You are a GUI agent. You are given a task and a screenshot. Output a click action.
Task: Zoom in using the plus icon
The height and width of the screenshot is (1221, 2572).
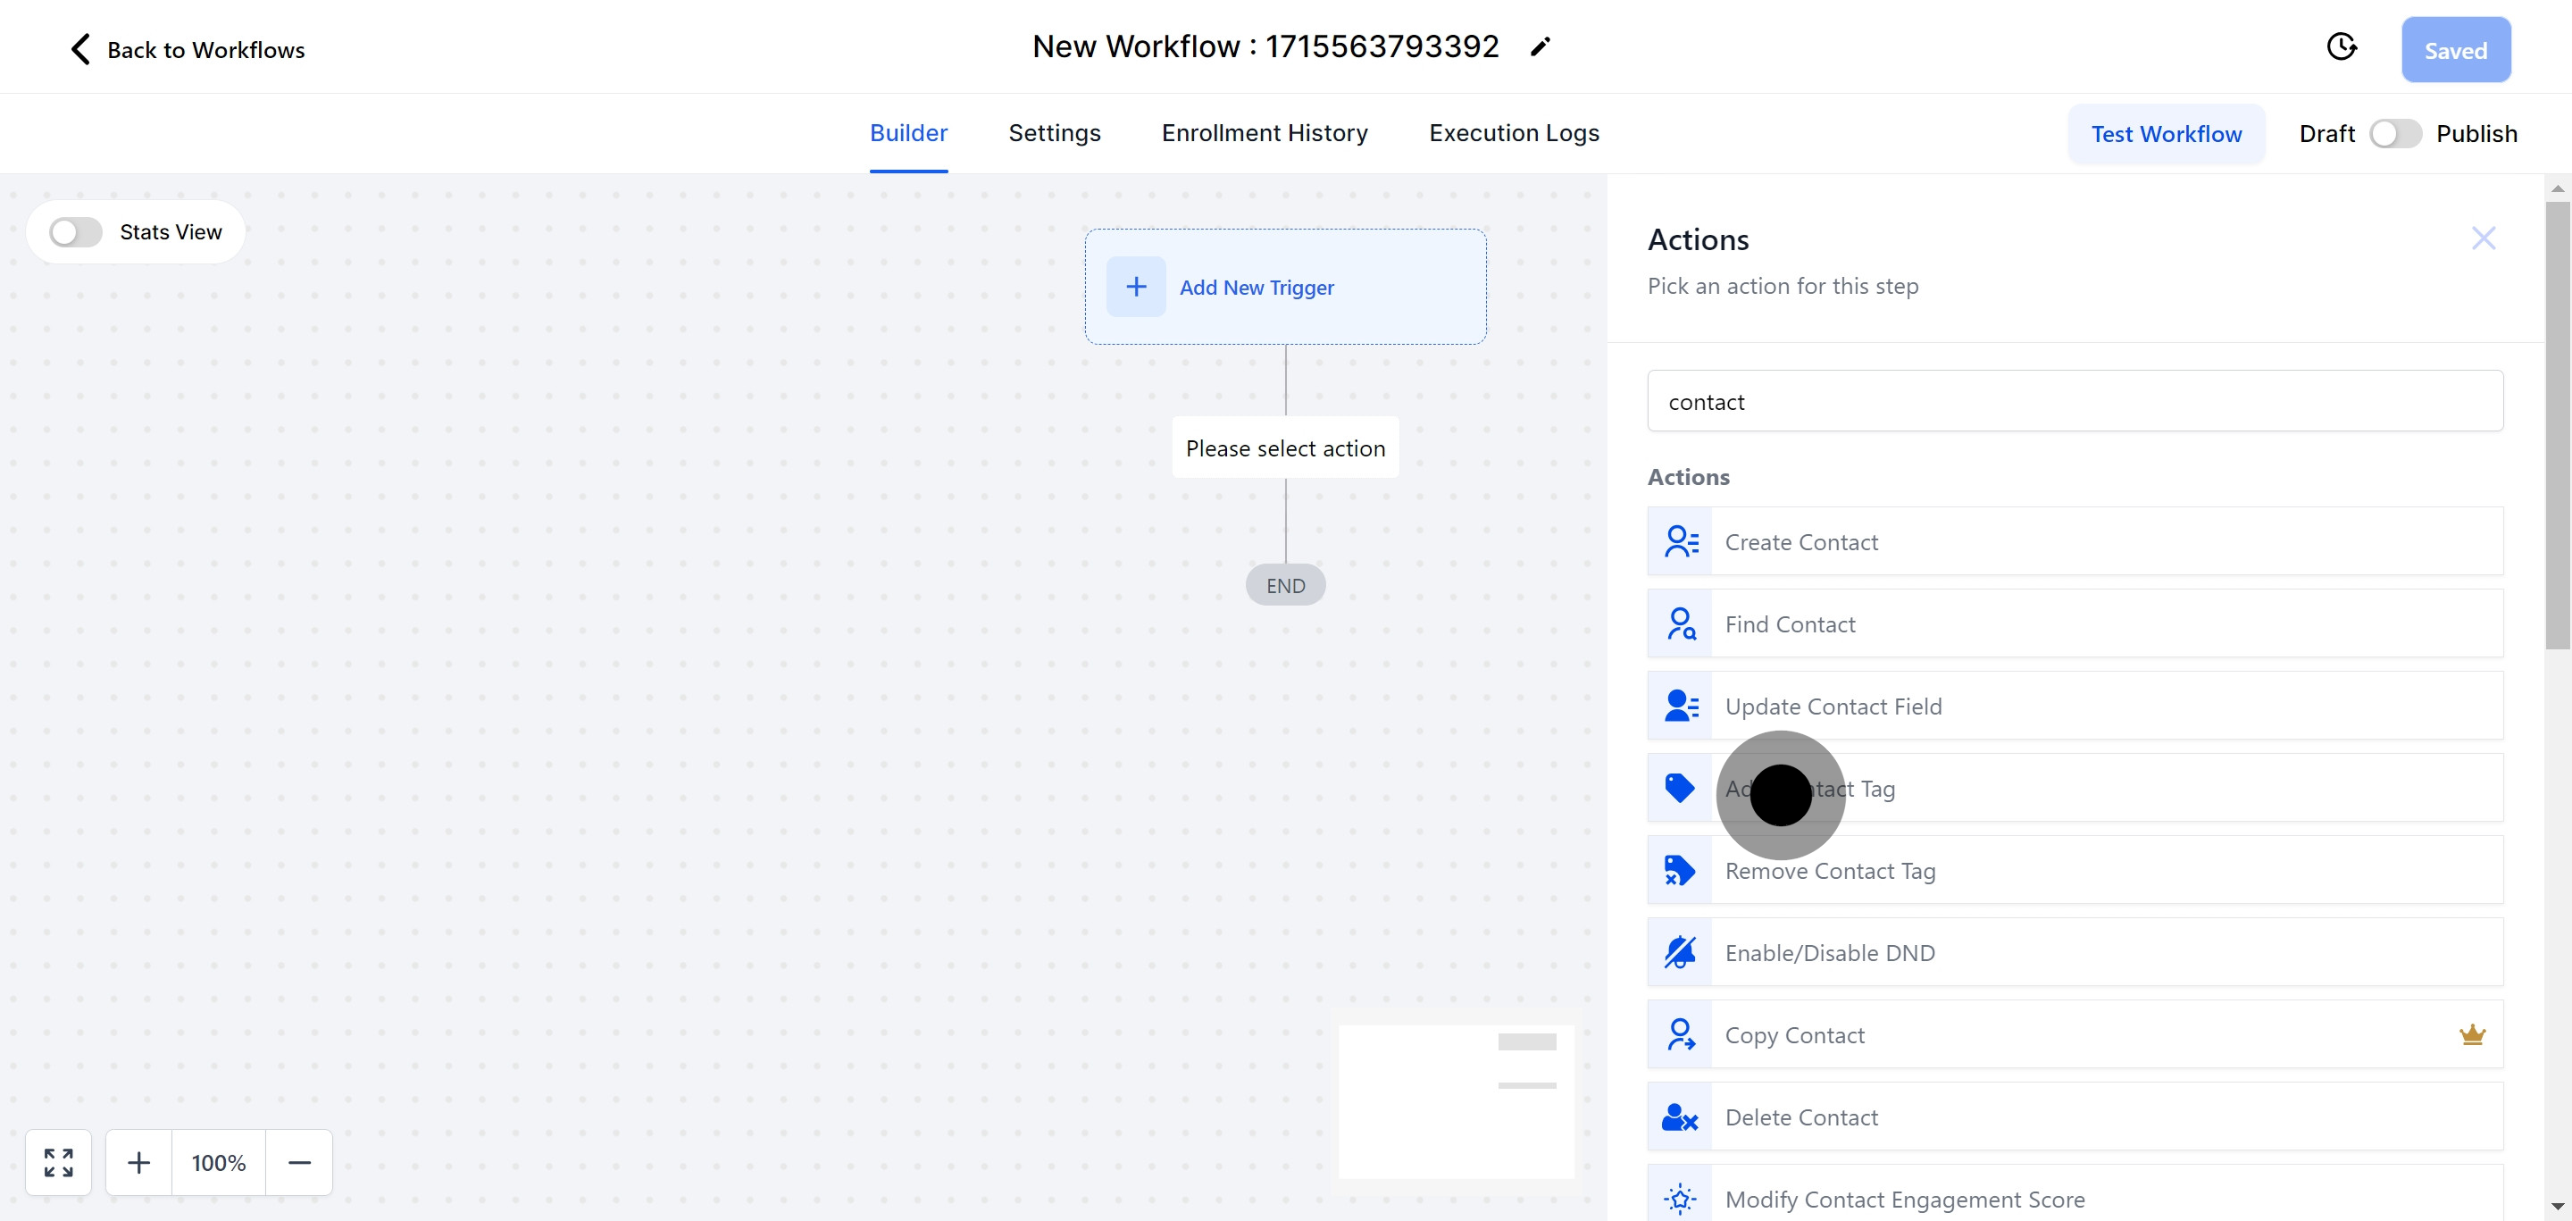138,1162
